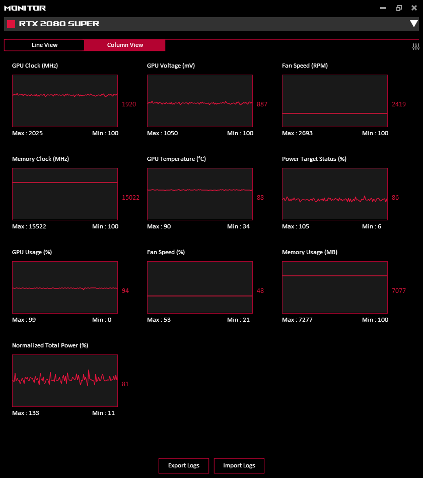Click the GPU Clock (MHz) graph
Screen dimensions: 423x478
point(65,101)
